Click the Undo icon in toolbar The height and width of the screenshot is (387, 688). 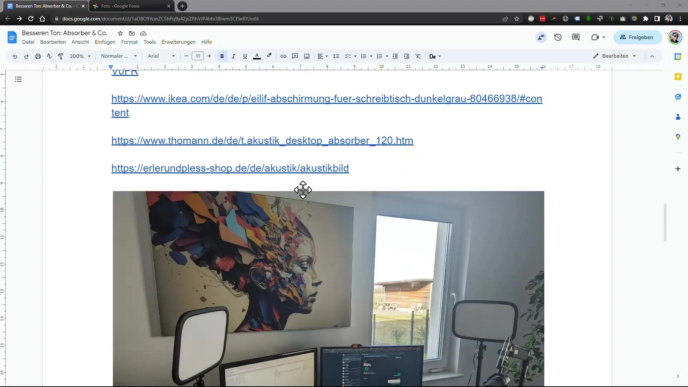15,56
